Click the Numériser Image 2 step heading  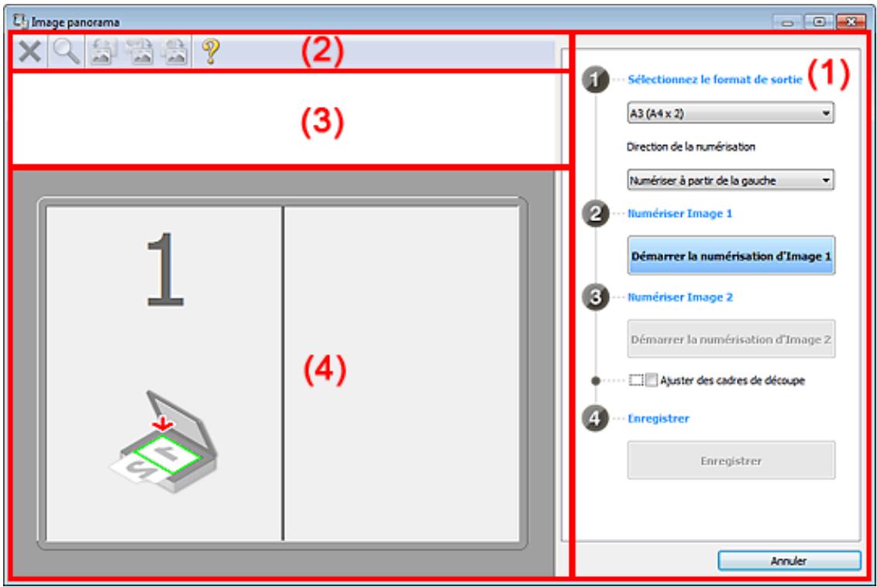(679, 297)
